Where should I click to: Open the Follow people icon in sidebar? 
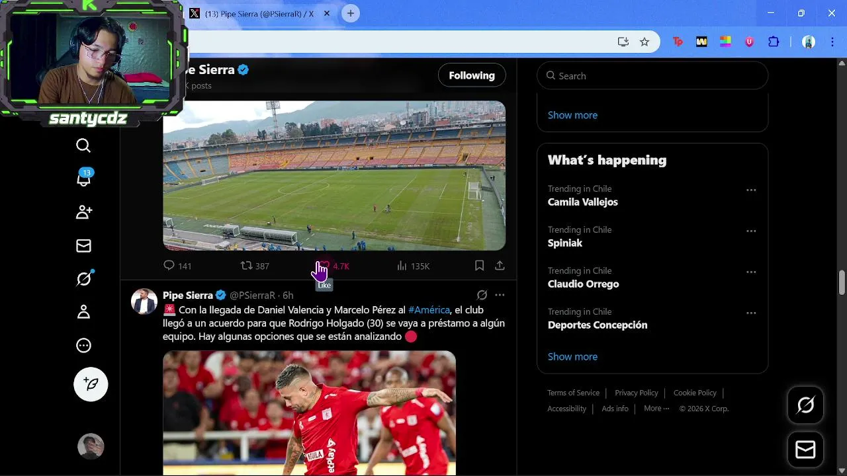(x=84, y=212)
